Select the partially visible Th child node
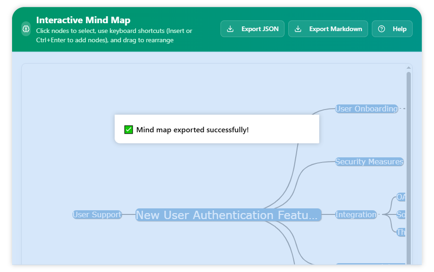 click(401, 232)
